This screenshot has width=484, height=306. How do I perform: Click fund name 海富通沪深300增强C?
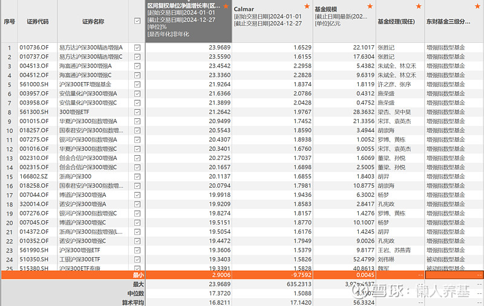click(85, 75)
